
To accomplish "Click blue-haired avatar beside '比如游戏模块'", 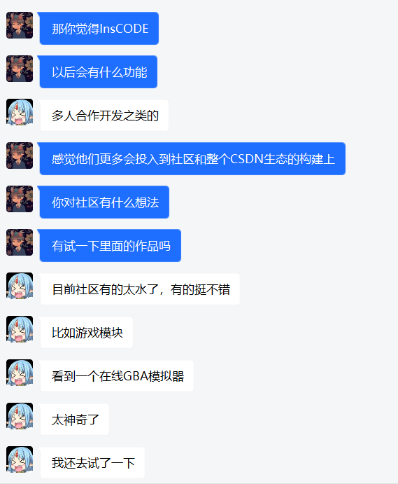I will [20, 329].
